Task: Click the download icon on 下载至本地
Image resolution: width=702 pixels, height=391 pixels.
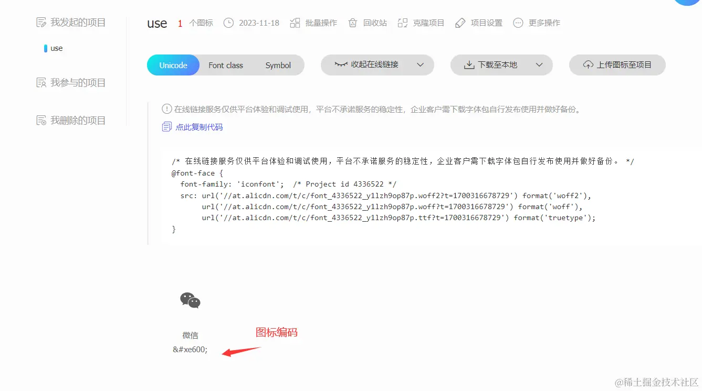Action: (469, 65)
